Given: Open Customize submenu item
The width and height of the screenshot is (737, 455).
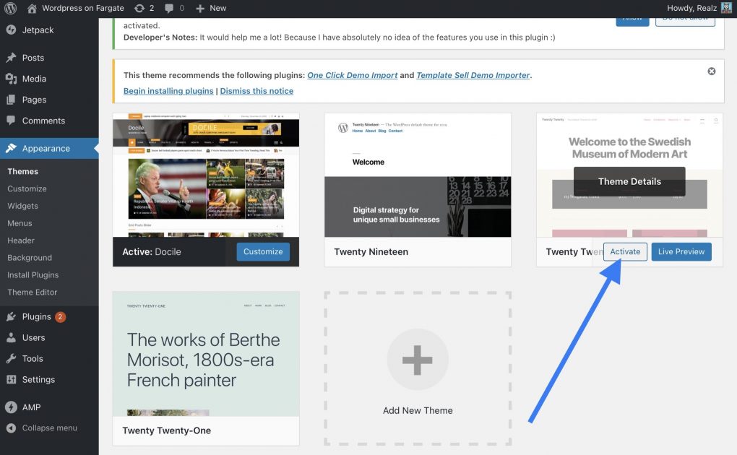Looking at the screenshot, I should coord(27,188).
